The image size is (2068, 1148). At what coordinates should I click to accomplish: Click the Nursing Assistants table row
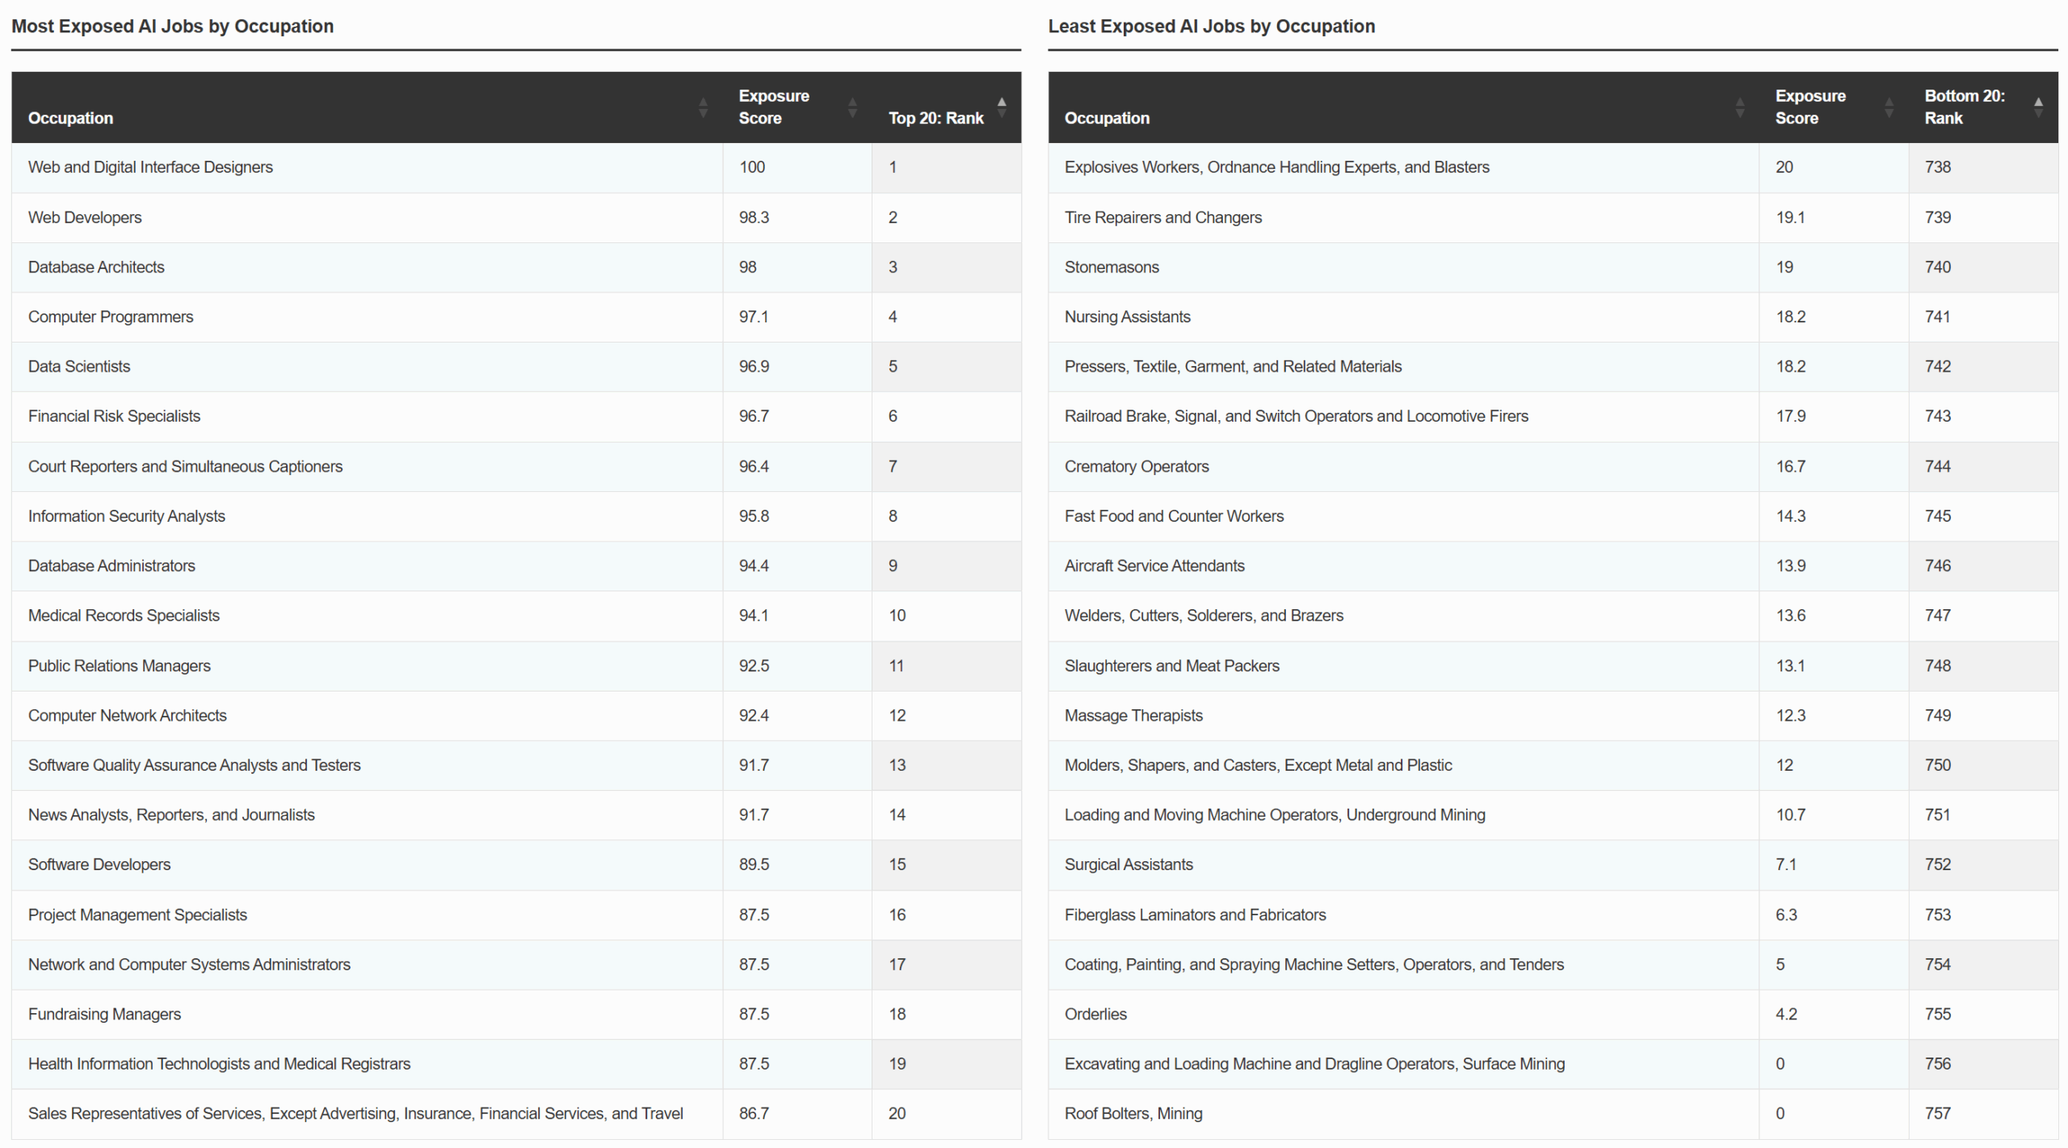(x=1127, y=317)
